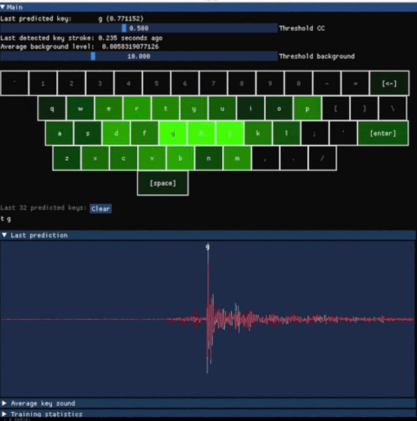This screenshot has width=417, height=421.
Task: Choose the highlighted g key
Action: (x=173, y=133)
